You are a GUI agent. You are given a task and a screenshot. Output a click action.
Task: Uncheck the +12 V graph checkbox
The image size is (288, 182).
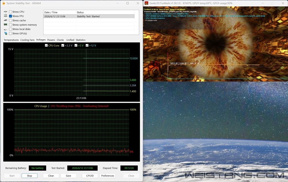click(x=87, y=45)
